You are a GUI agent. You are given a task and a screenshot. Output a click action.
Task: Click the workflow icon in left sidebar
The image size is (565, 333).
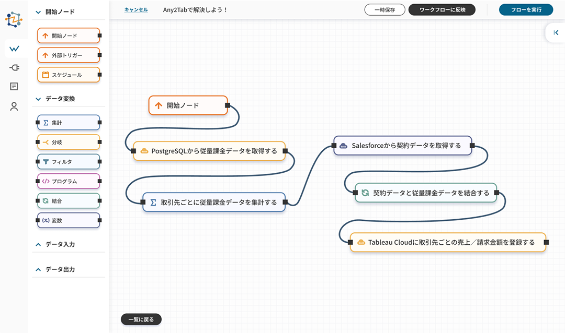[14, 49]
